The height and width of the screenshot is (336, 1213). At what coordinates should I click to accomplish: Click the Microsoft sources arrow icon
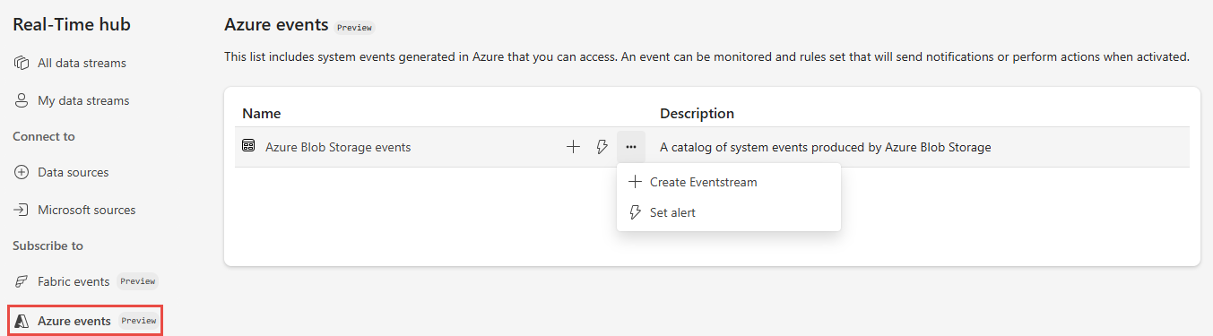point(22,210)
